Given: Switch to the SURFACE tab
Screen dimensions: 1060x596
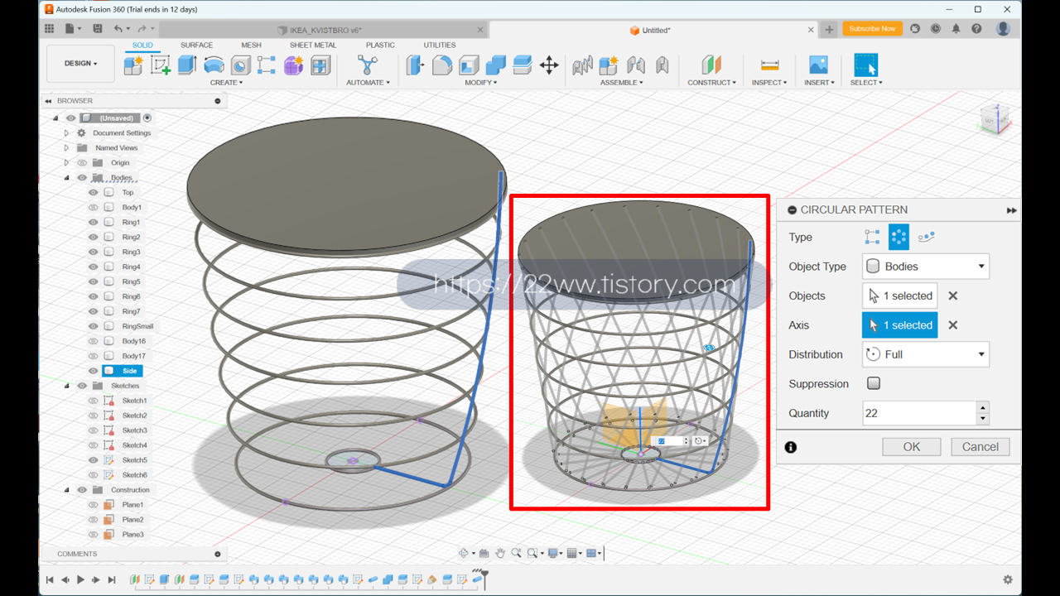Looking at the screenshot, I should pyautogui.click(x=196, y=45).
